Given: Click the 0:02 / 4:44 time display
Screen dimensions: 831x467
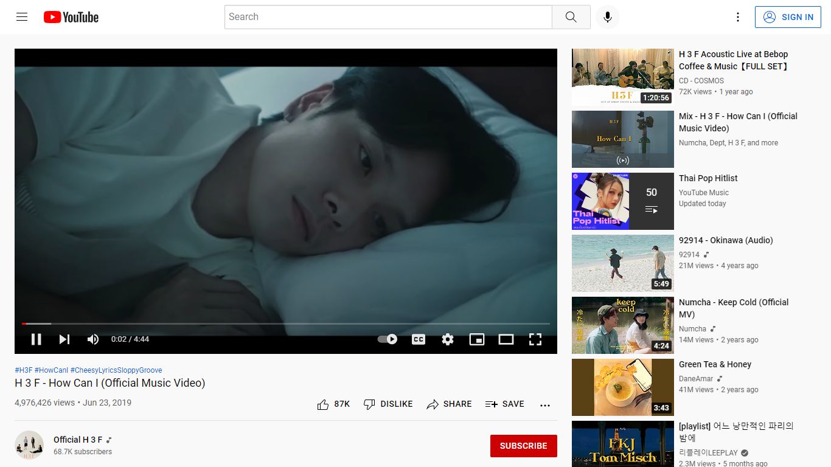Looking at the screenshot, I should 130,339.
